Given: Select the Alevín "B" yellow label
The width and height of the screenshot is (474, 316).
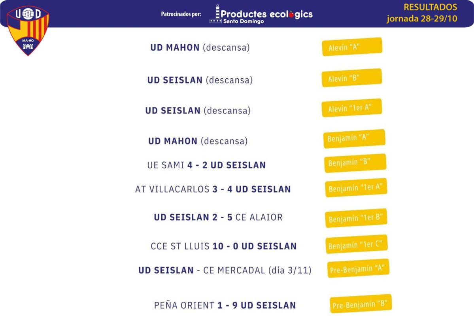Looking at the screenshot, I should pyautogui.click(x=352, y=78).
